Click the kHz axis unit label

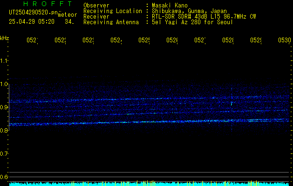(x=5, y=38)
